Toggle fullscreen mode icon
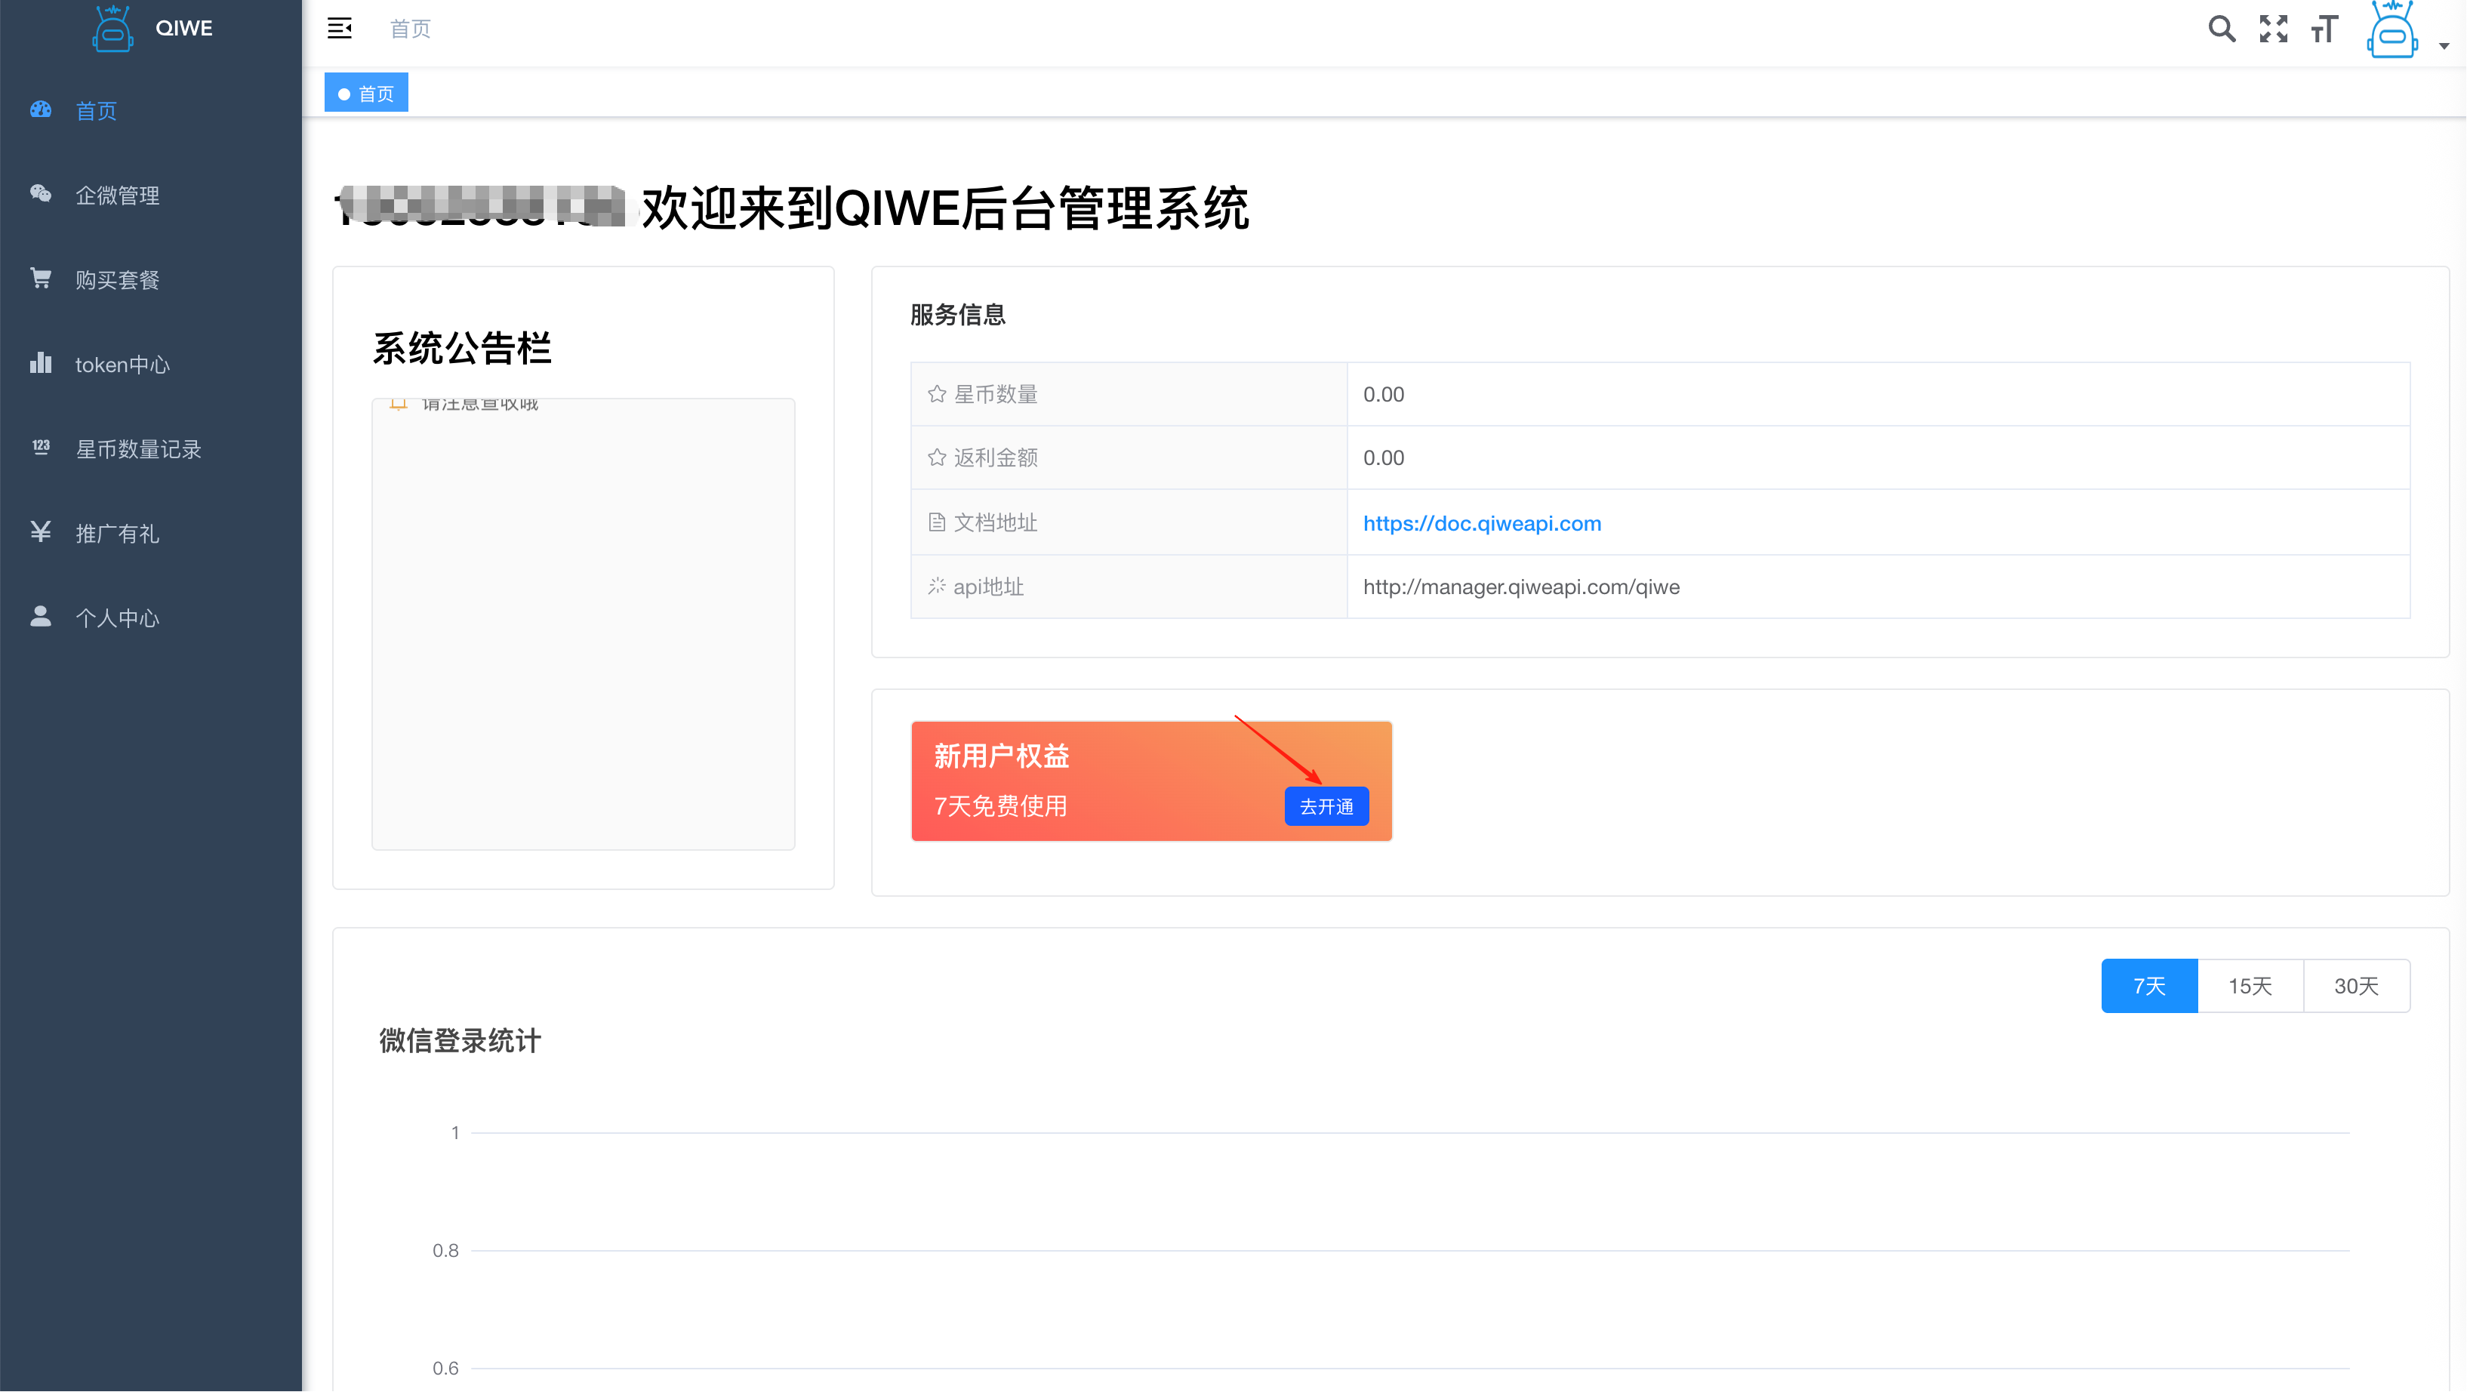The width and height of the screenshot is (2467, 1392). point(2272,29)
